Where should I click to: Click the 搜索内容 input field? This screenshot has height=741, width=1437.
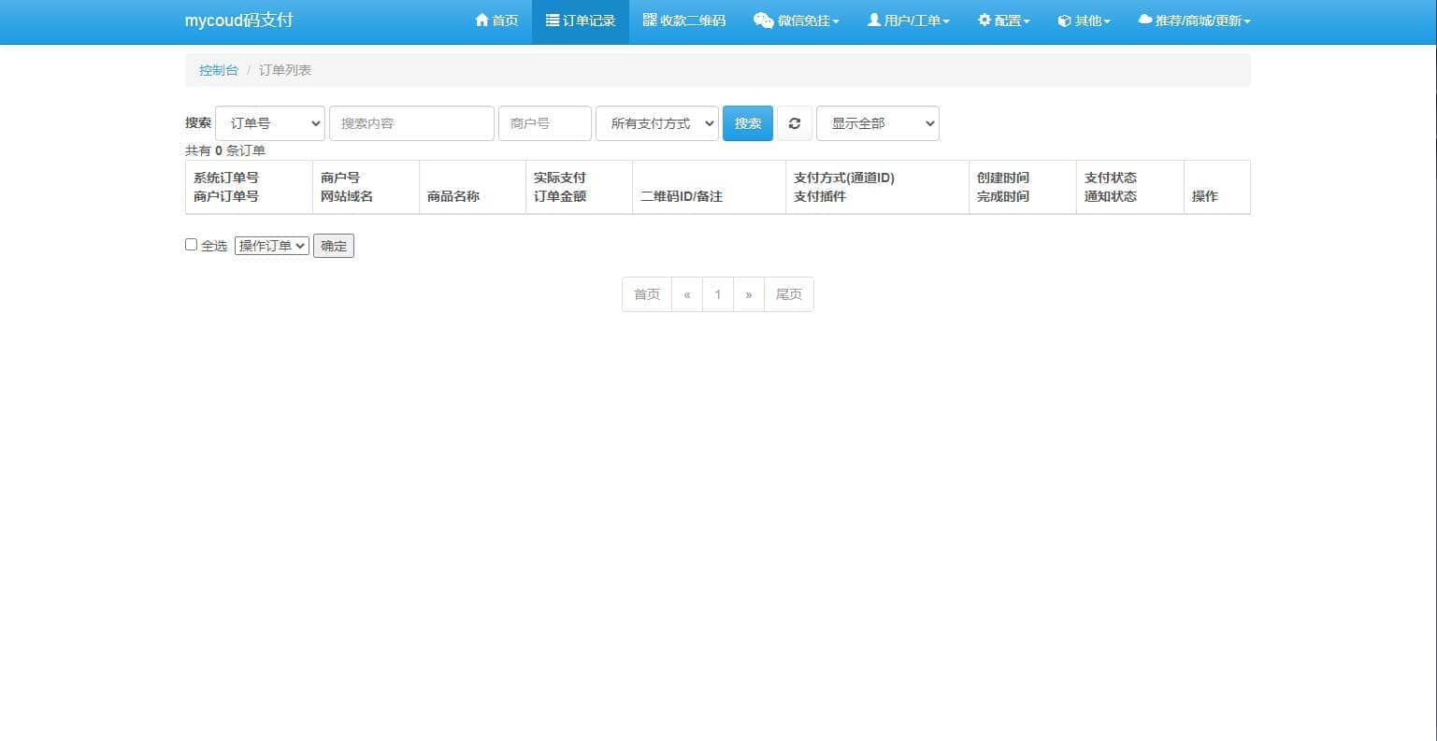click(411, 123)
